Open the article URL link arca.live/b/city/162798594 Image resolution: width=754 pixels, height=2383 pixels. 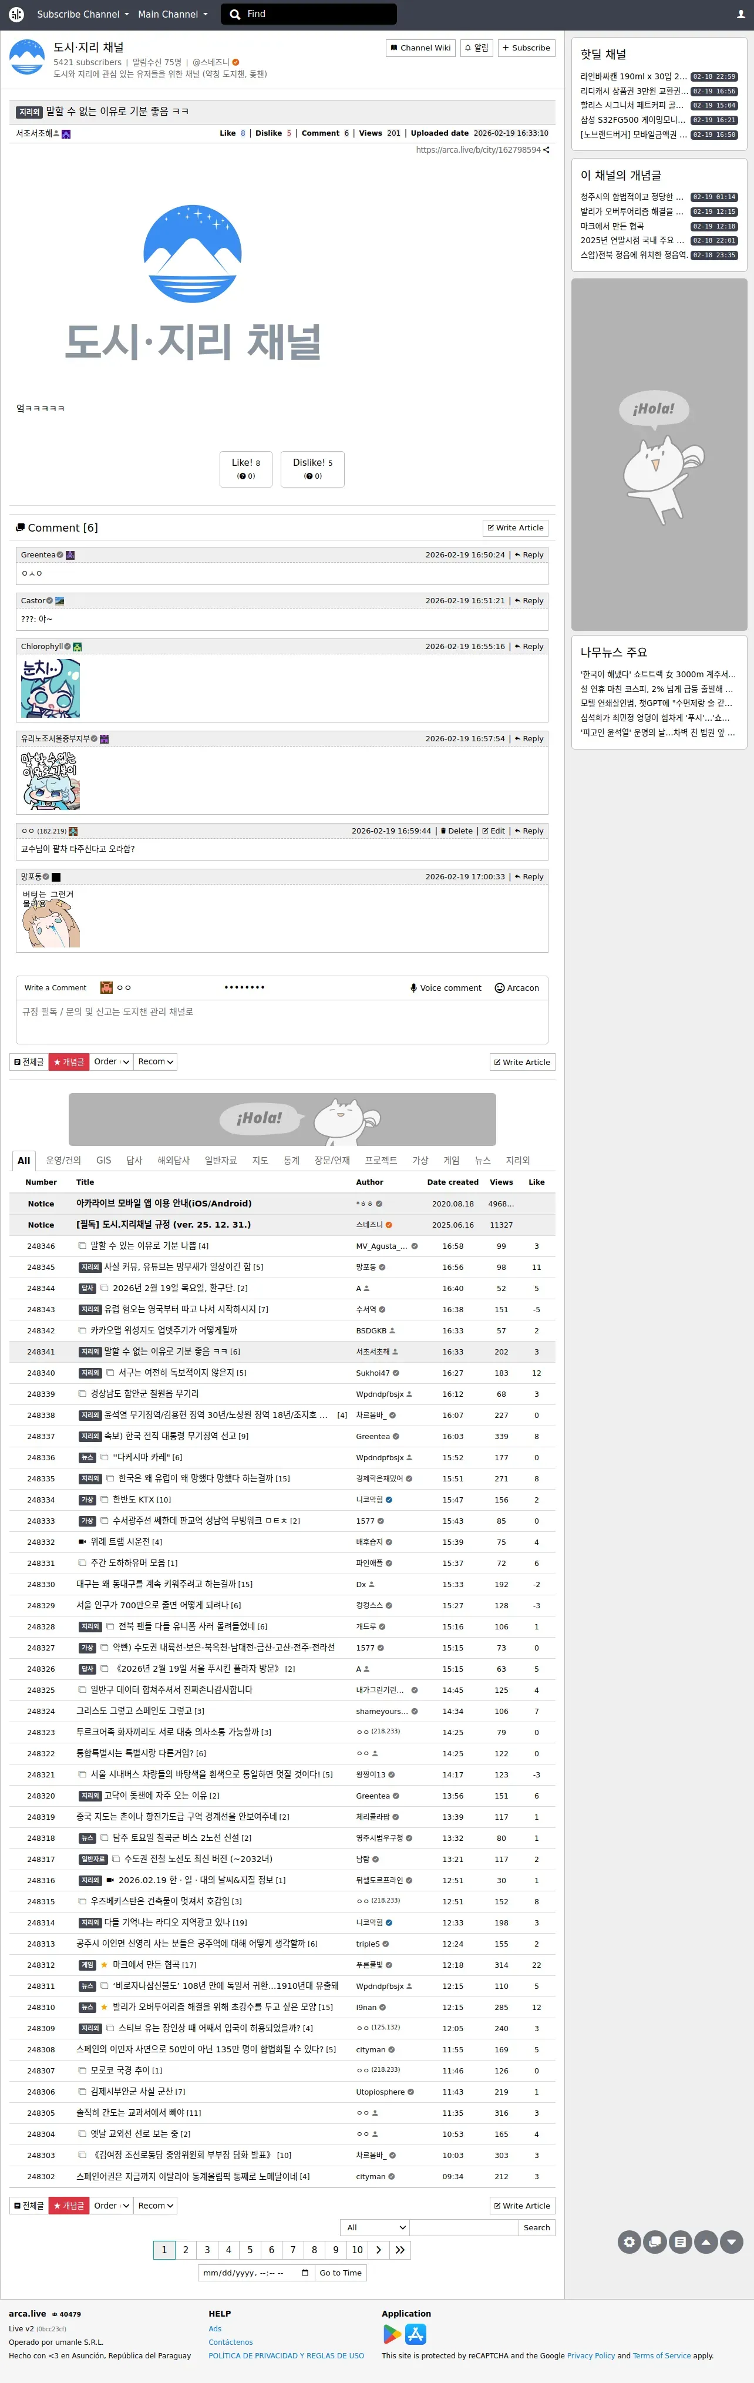point(479,150)
